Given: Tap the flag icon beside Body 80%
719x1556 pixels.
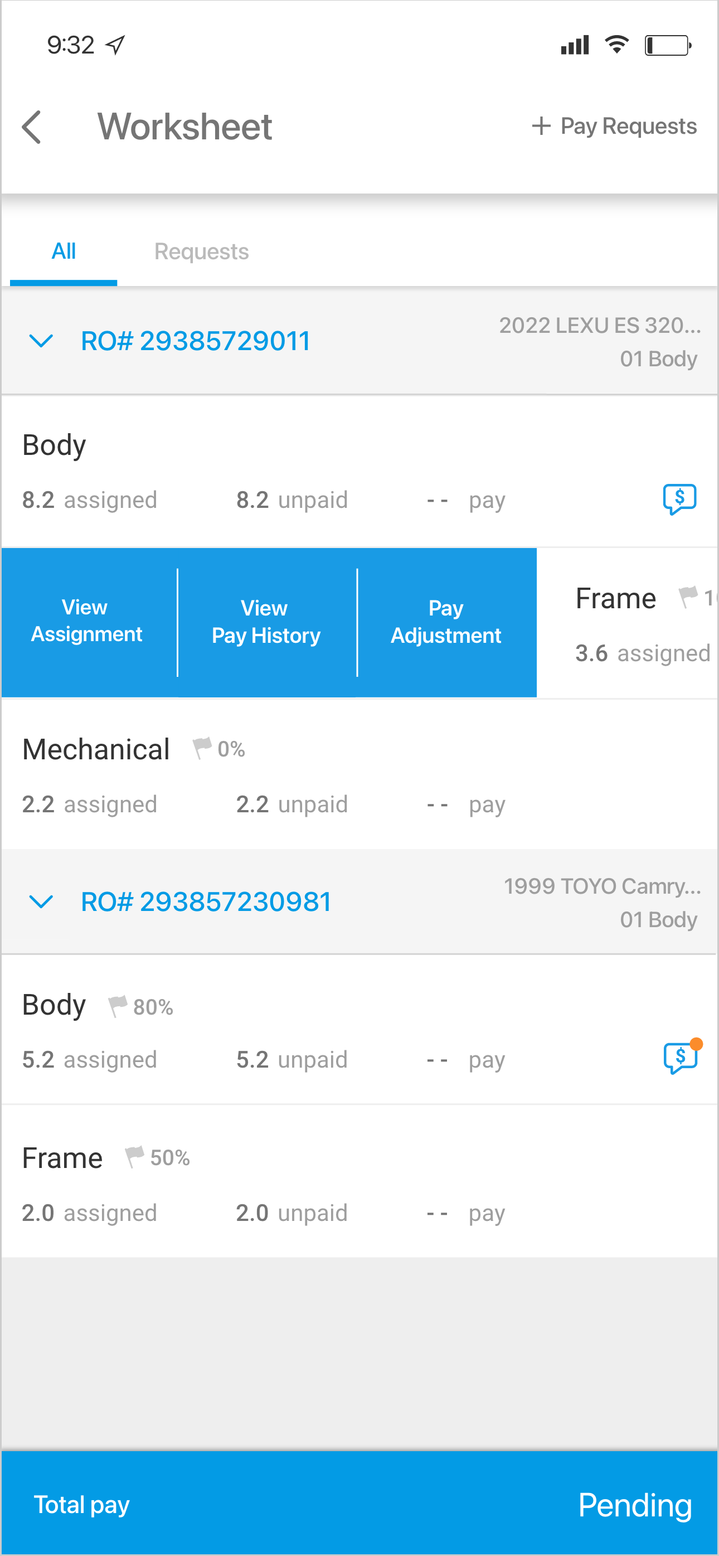Looking at the screenshot, I should coord(117,1006).
